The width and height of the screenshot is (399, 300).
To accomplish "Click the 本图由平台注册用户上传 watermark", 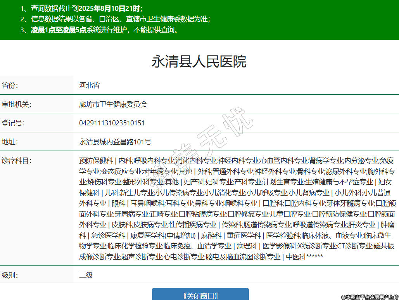I will point(370,297).
